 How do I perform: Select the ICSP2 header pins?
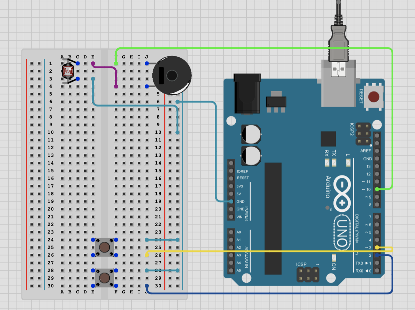click(x=363, y=134)
